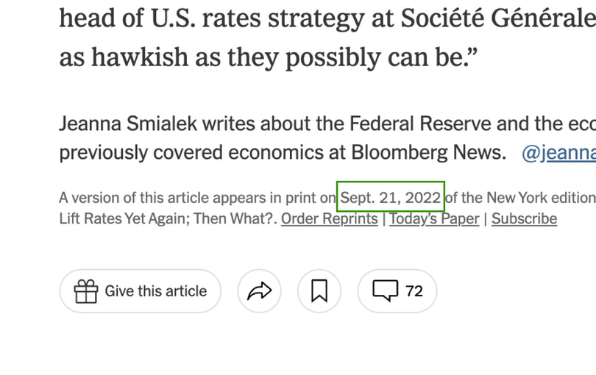This screenshot has width=596, height=375.
Task: Open comments via the speech bubble icon
Action: pos(385,291)
